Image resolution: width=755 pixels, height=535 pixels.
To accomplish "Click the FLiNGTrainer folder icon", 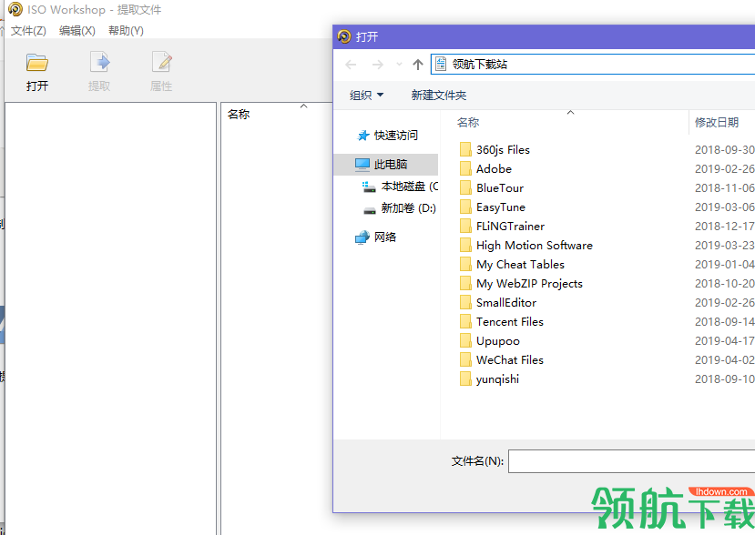I will 465,227.
